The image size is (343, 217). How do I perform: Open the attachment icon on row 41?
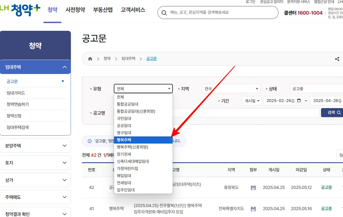(x=253, y=208)
